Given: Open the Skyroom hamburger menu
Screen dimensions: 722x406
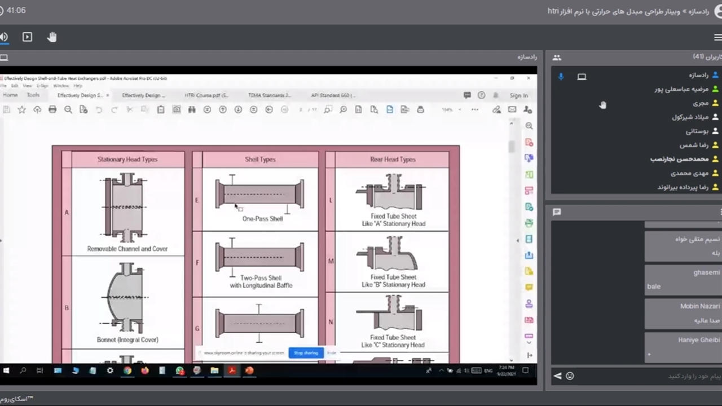Looking at the screenshot, I should 717,37.
